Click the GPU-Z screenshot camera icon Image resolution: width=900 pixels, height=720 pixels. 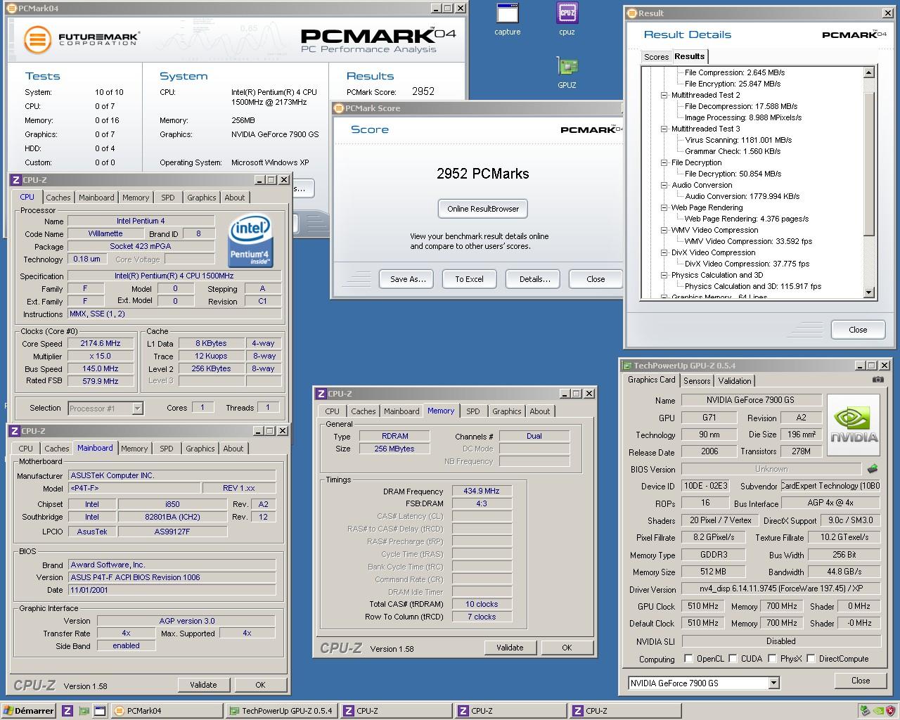(x=878, y=380)
